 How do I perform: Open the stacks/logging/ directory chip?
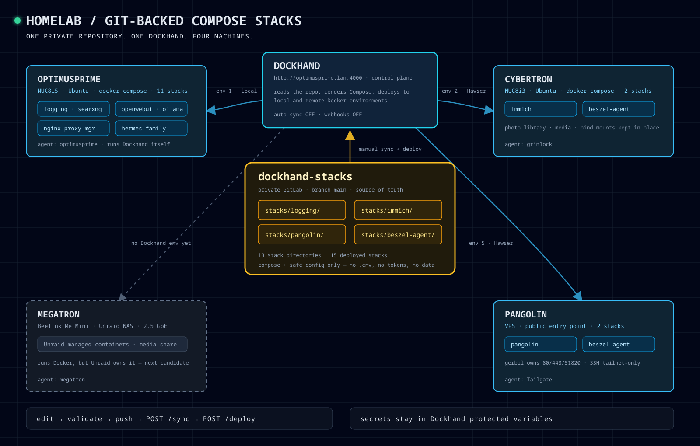302,210
